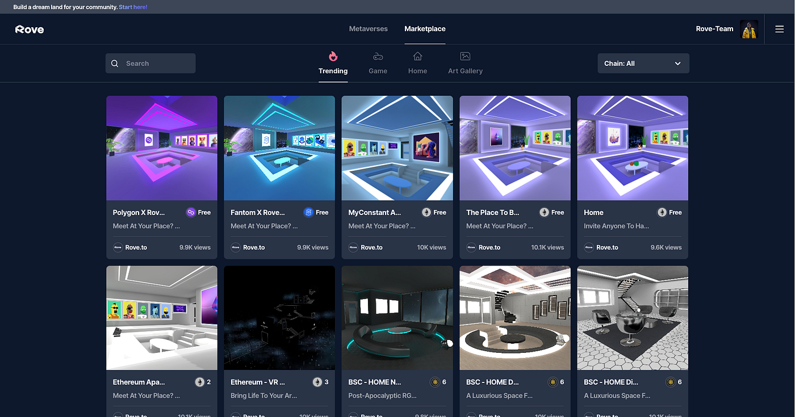Click the Ethereum Apa... title
The image size is (795, 417).
click(139, 382)
